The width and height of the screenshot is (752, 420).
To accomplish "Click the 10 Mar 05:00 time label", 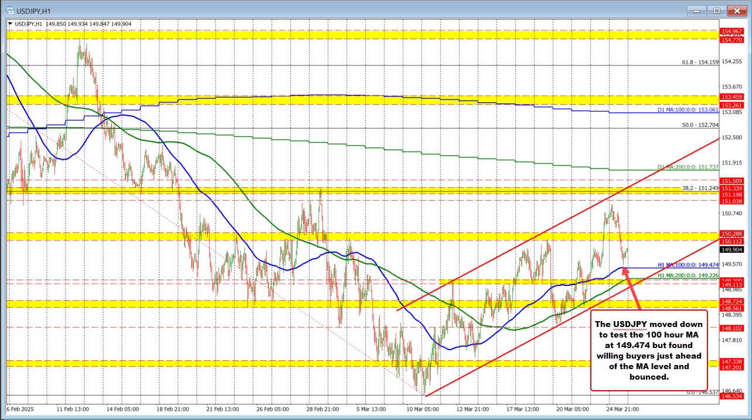I will [x=424, y=409].
